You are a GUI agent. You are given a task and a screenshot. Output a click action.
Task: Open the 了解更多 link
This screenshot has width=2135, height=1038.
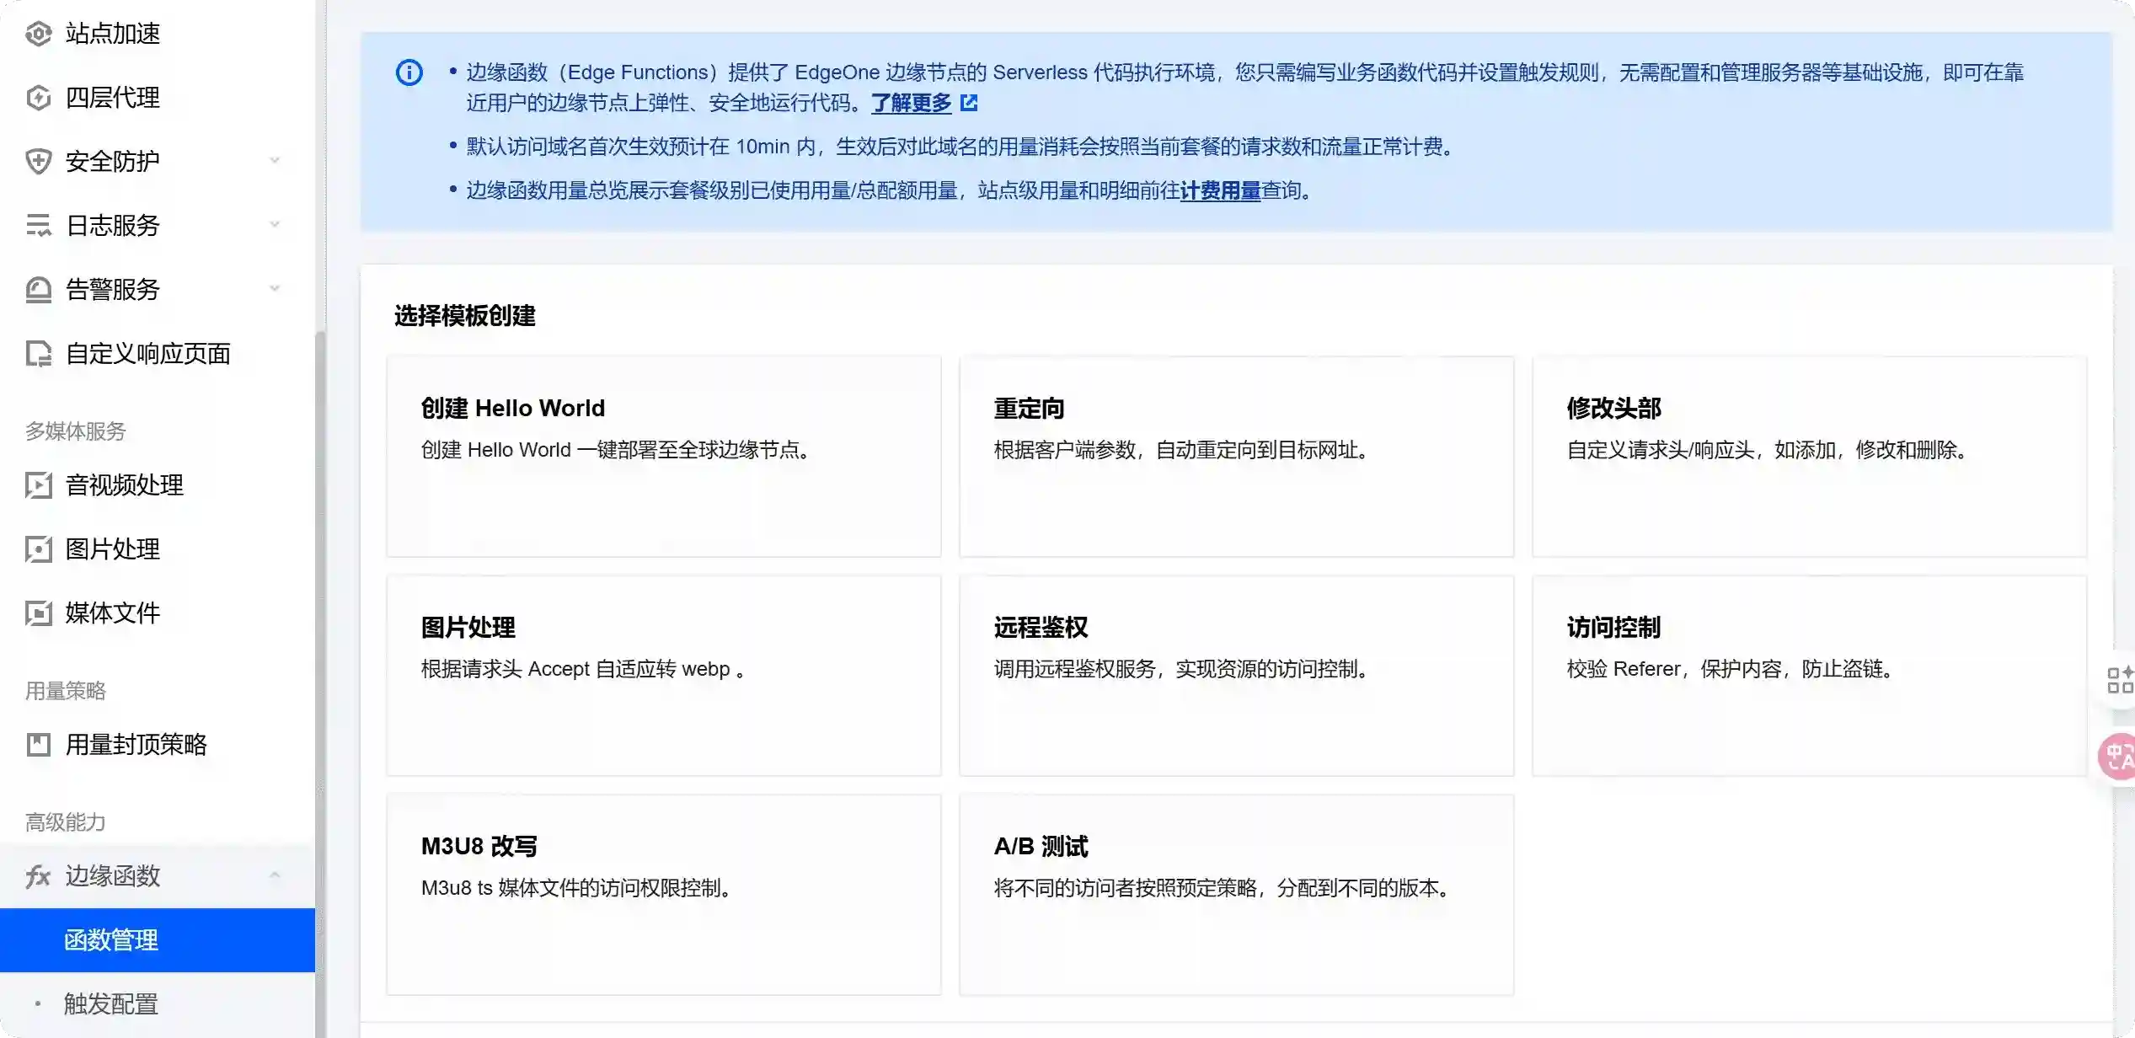[910, 104]
